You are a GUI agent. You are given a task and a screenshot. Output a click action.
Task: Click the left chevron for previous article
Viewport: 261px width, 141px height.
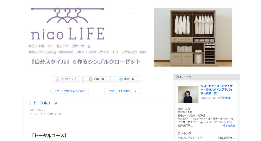(x=55, y=91)
